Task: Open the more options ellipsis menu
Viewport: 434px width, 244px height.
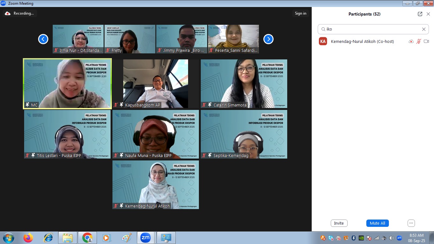Action: tap(411, 223)
